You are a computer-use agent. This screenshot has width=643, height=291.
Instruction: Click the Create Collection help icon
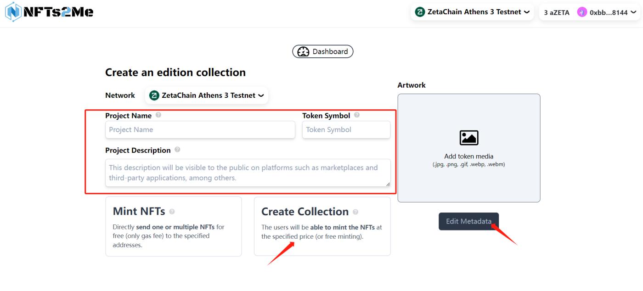[x=355, y=212]
